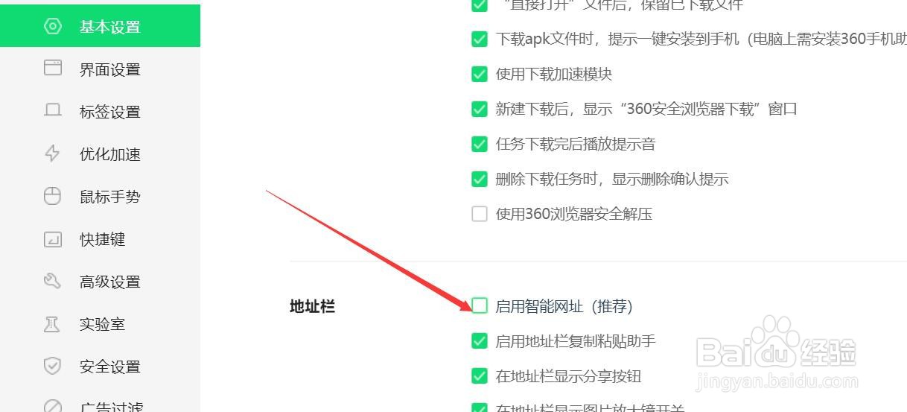Click the 界面设置 window icon
Viewport: 907px width, 412px height.
(x=53, y=69)
